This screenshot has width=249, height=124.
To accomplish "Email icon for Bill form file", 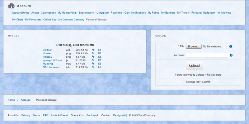I will pos(100,50).
